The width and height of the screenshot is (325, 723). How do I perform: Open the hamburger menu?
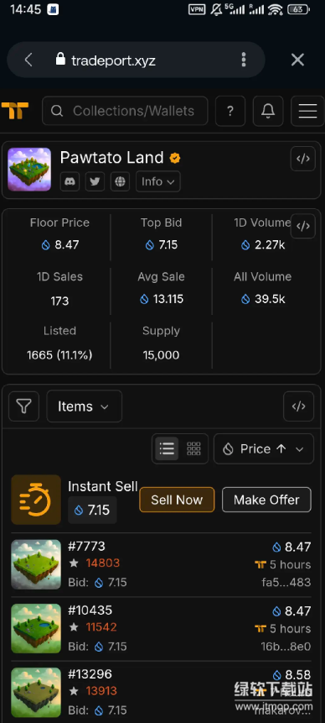tap(307, 111)
